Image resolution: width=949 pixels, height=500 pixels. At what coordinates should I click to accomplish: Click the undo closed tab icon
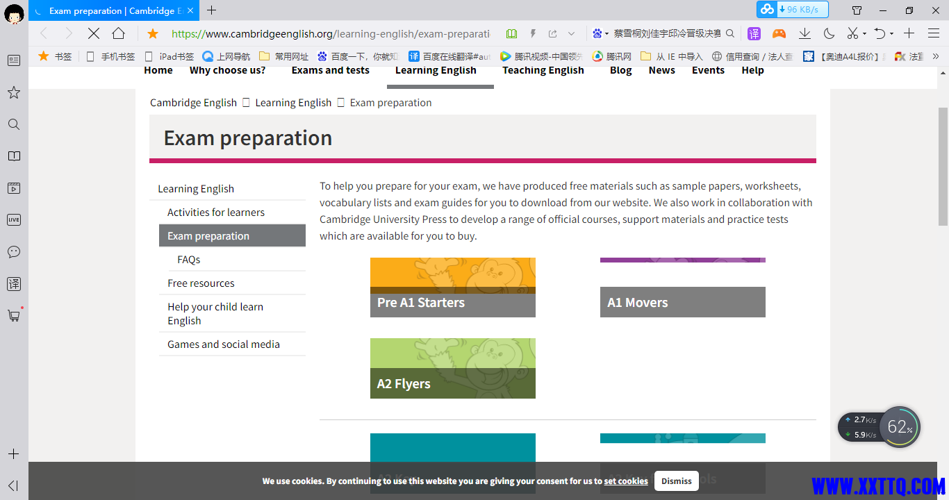tap(880, 33)
